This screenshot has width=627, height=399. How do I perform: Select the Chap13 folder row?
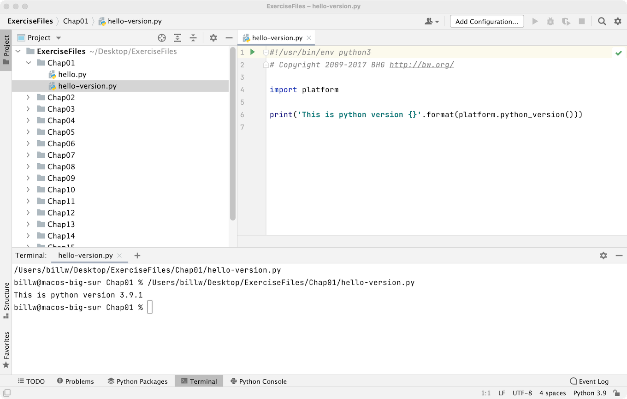(120, 224)
